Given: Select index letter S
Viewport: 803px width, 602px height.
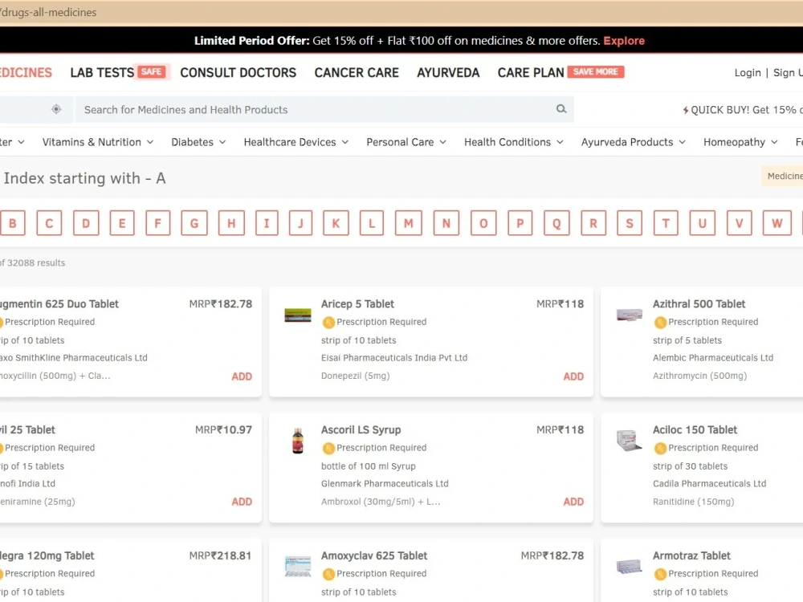Looking at the screenshot, I should [630, 222].
